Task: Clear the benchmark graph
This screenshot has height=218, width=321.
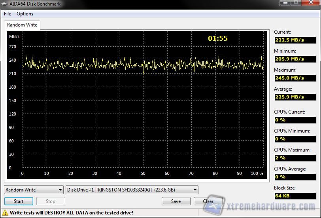Action: pyautogui.click(x=208, y=201)
